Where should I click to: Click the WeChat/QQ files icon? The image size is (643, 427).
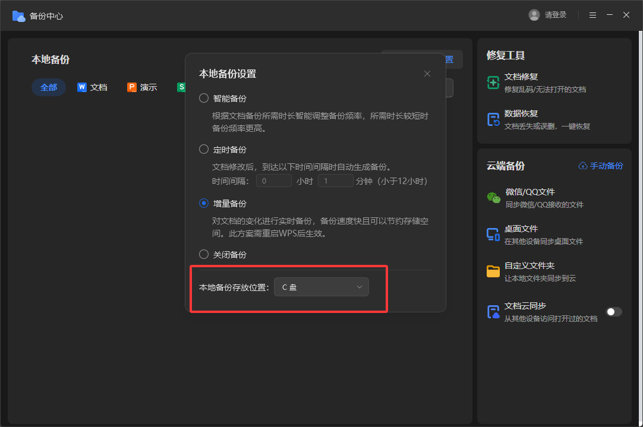pos(493,198)
